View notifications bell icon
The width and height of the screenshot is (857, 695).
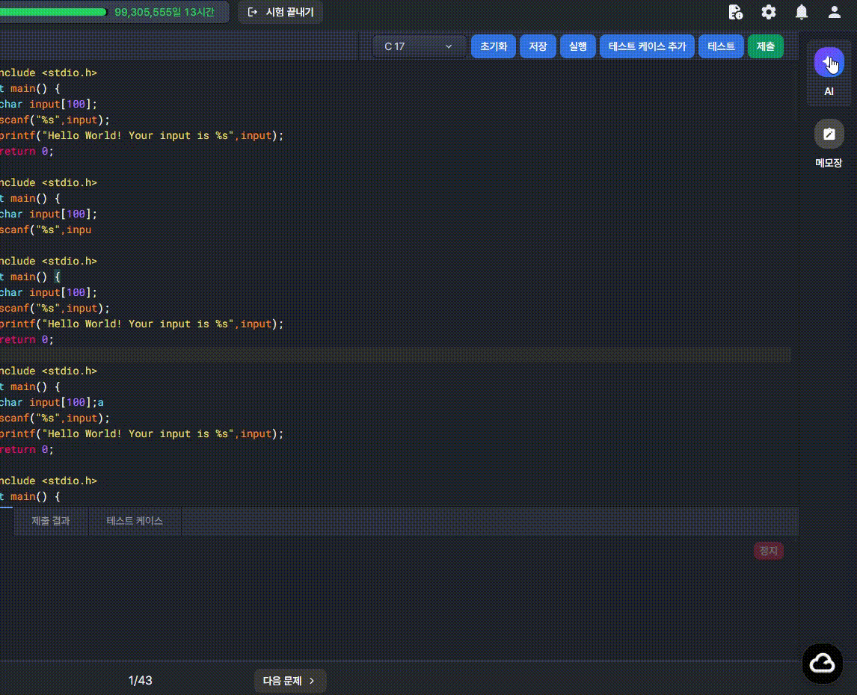[x=801, y=12]
